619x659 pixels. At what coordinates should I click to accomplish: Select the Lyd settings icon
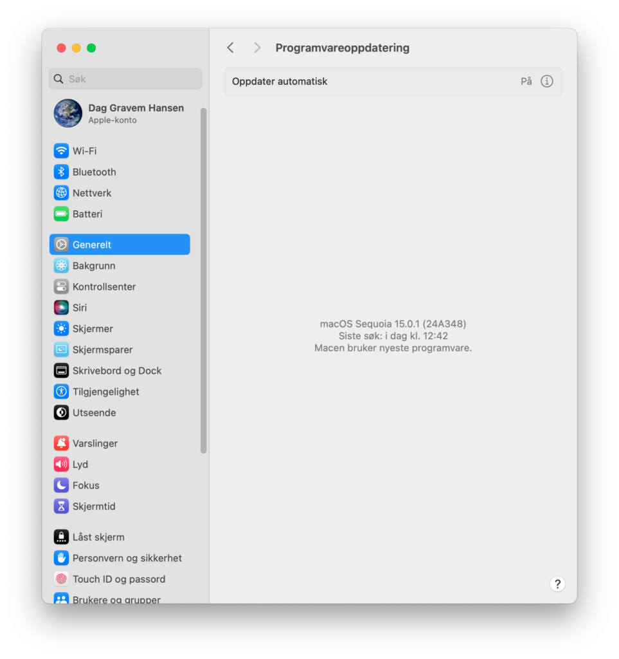[x=60, y=464]
